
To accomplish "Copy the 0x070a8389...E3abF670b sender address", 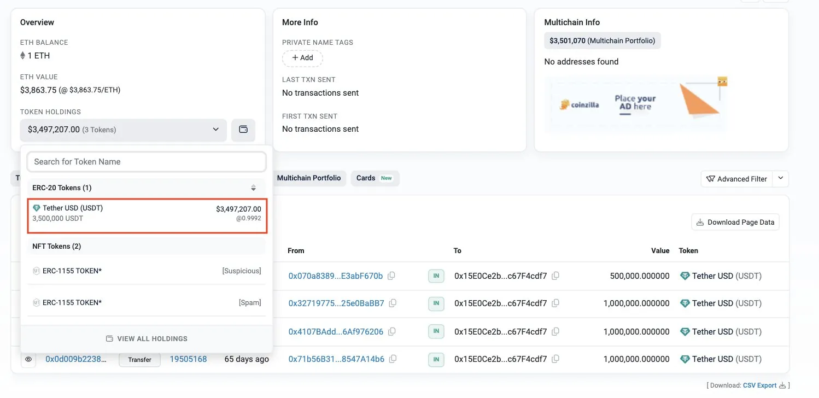I will 391,276.
